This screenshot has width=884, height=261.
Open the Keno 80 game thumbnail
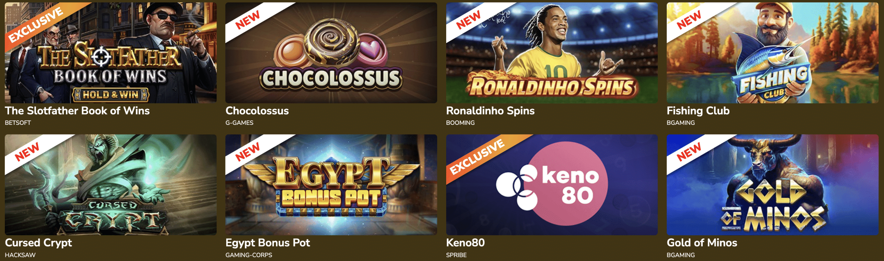pyautogui.click(x=552, y=185)
